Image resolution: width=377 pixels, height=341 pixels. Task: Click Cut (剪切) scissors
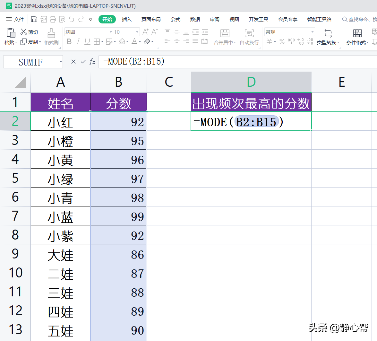[23, 32]
